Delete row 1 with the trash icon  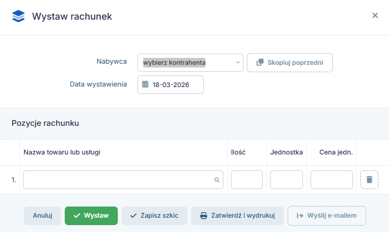point(369,179)
